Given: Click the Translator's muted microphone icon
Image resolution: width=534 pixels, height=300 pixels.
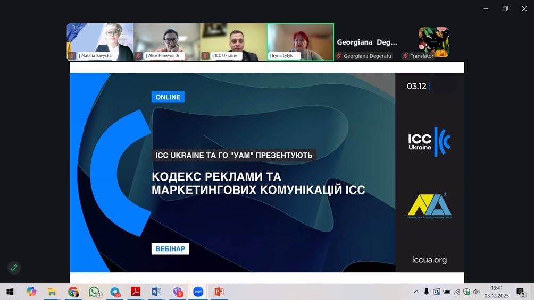Looking at the screenshot, I should tap(405, 56).
